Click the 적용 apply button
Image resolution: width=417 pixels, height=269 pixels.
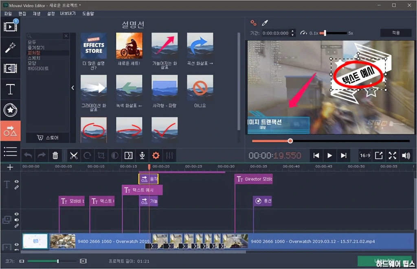pos(396,33)
